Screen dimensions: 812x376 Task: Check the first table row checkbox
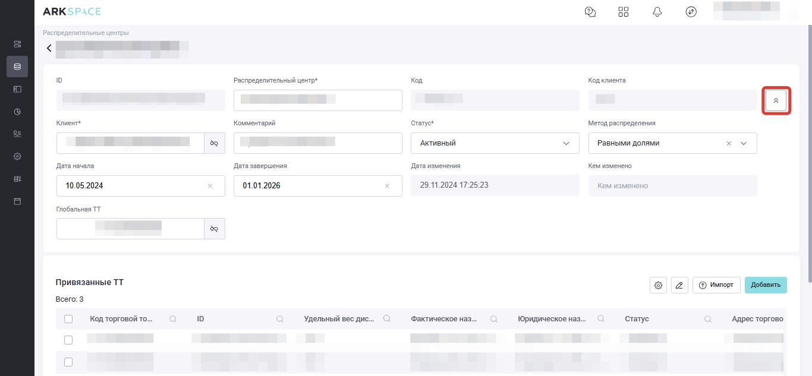[x=68, y=340]
